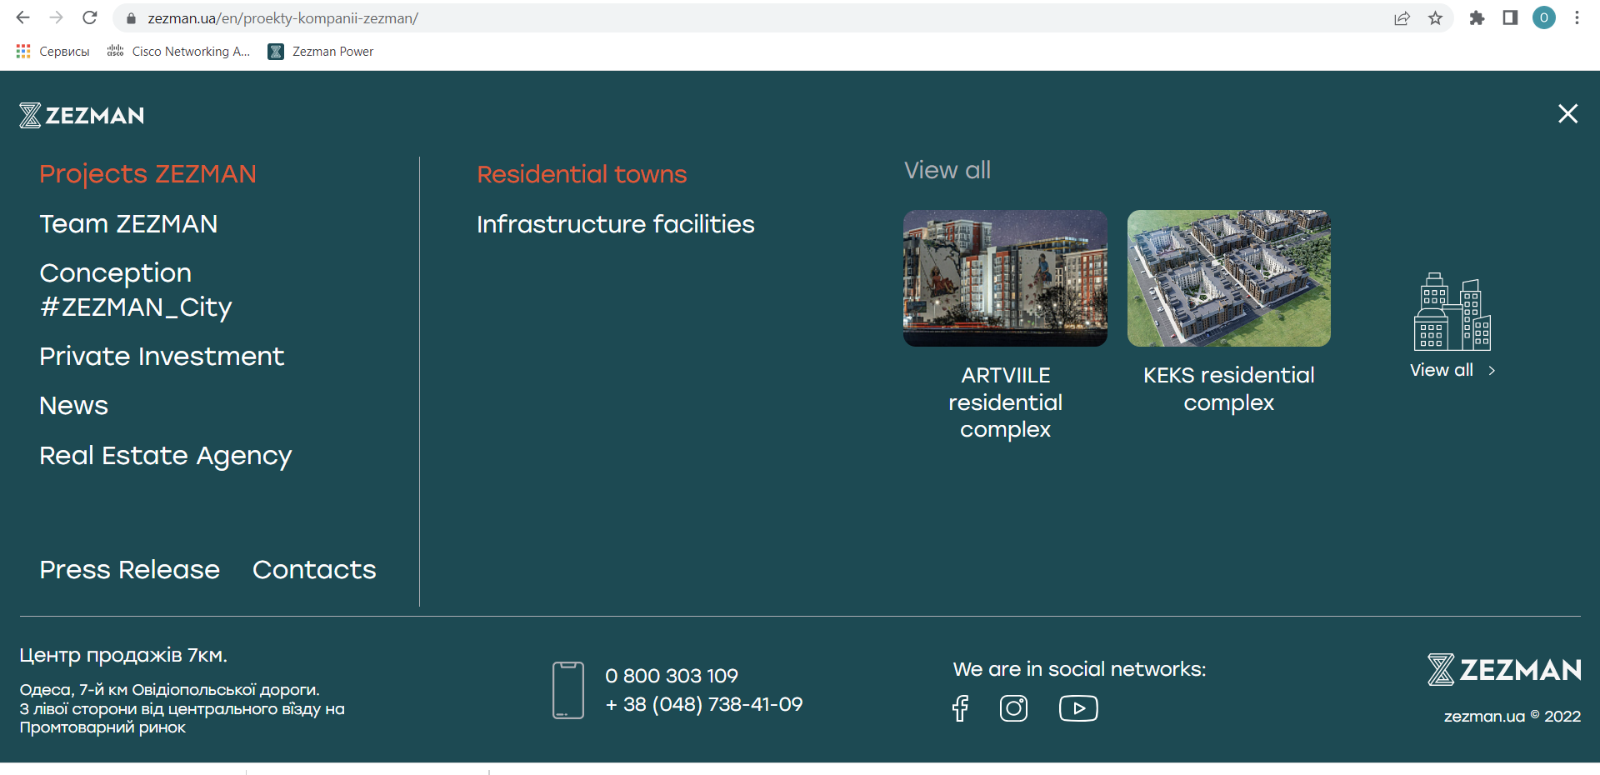Viewport: 1600px width, 775px height.
Task: Open the Facebook social network icon
Action: pos(960,708)
